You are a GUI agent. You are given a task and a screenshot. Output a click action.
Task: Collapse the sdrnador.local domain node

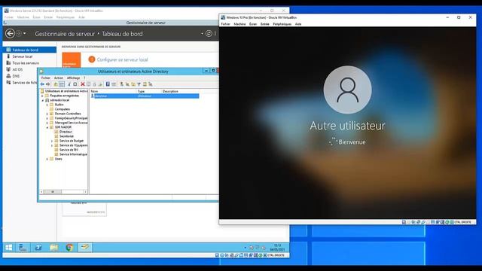pyautogui.click(x=42, y=100)
